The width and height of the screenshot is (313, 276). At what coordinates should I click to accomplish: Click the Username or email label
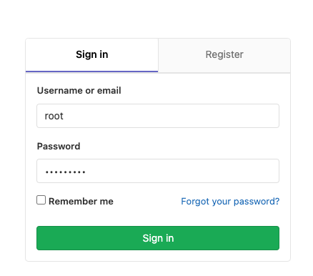79,91
